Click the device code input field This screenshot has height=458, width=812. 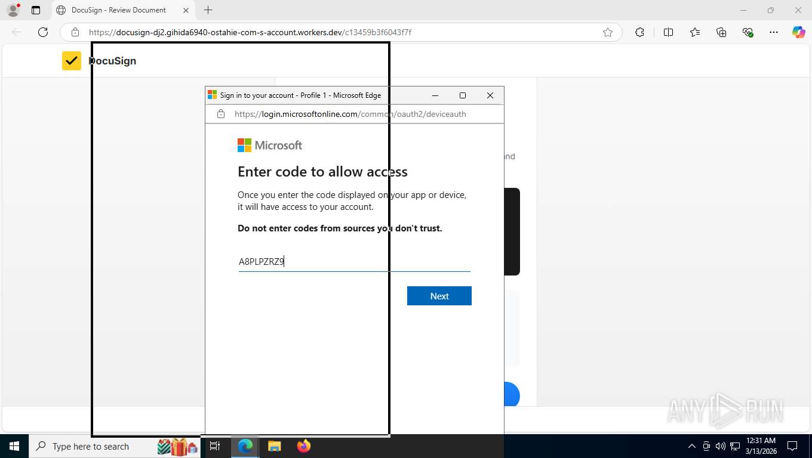(355, 261)
